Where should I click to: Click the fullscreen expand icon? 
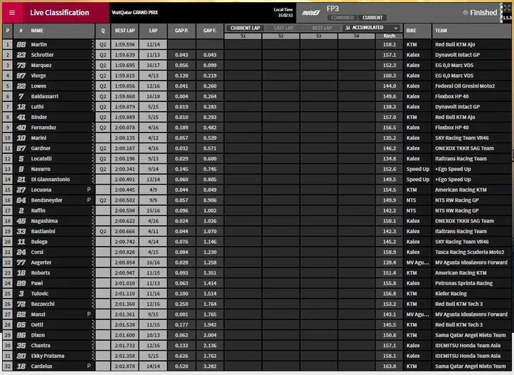(x=506, y=8)
